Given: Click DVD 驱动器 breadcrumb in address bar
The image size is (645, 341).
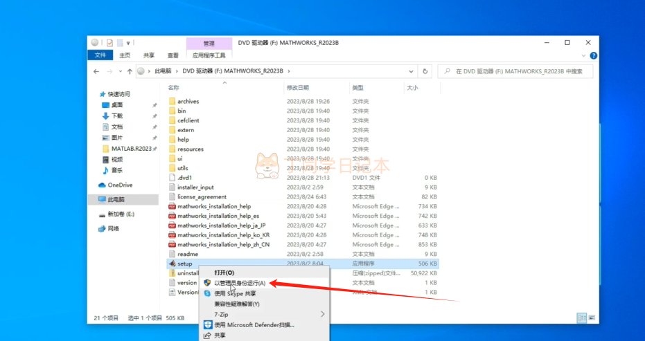Looking at the screenshot, I should pos(233,71).
